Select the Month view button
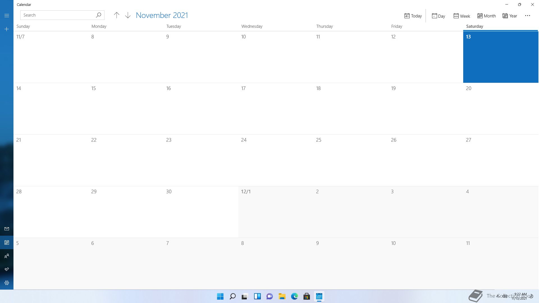 [487, 16]
